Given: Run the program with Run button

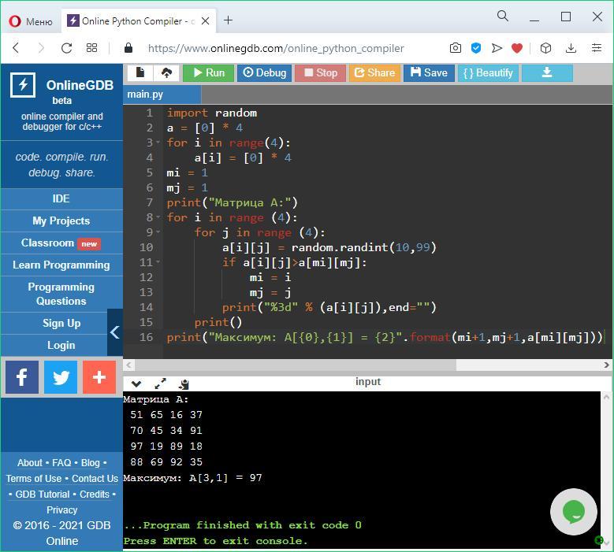Looking at the screenshot, I should pos(207,72).
